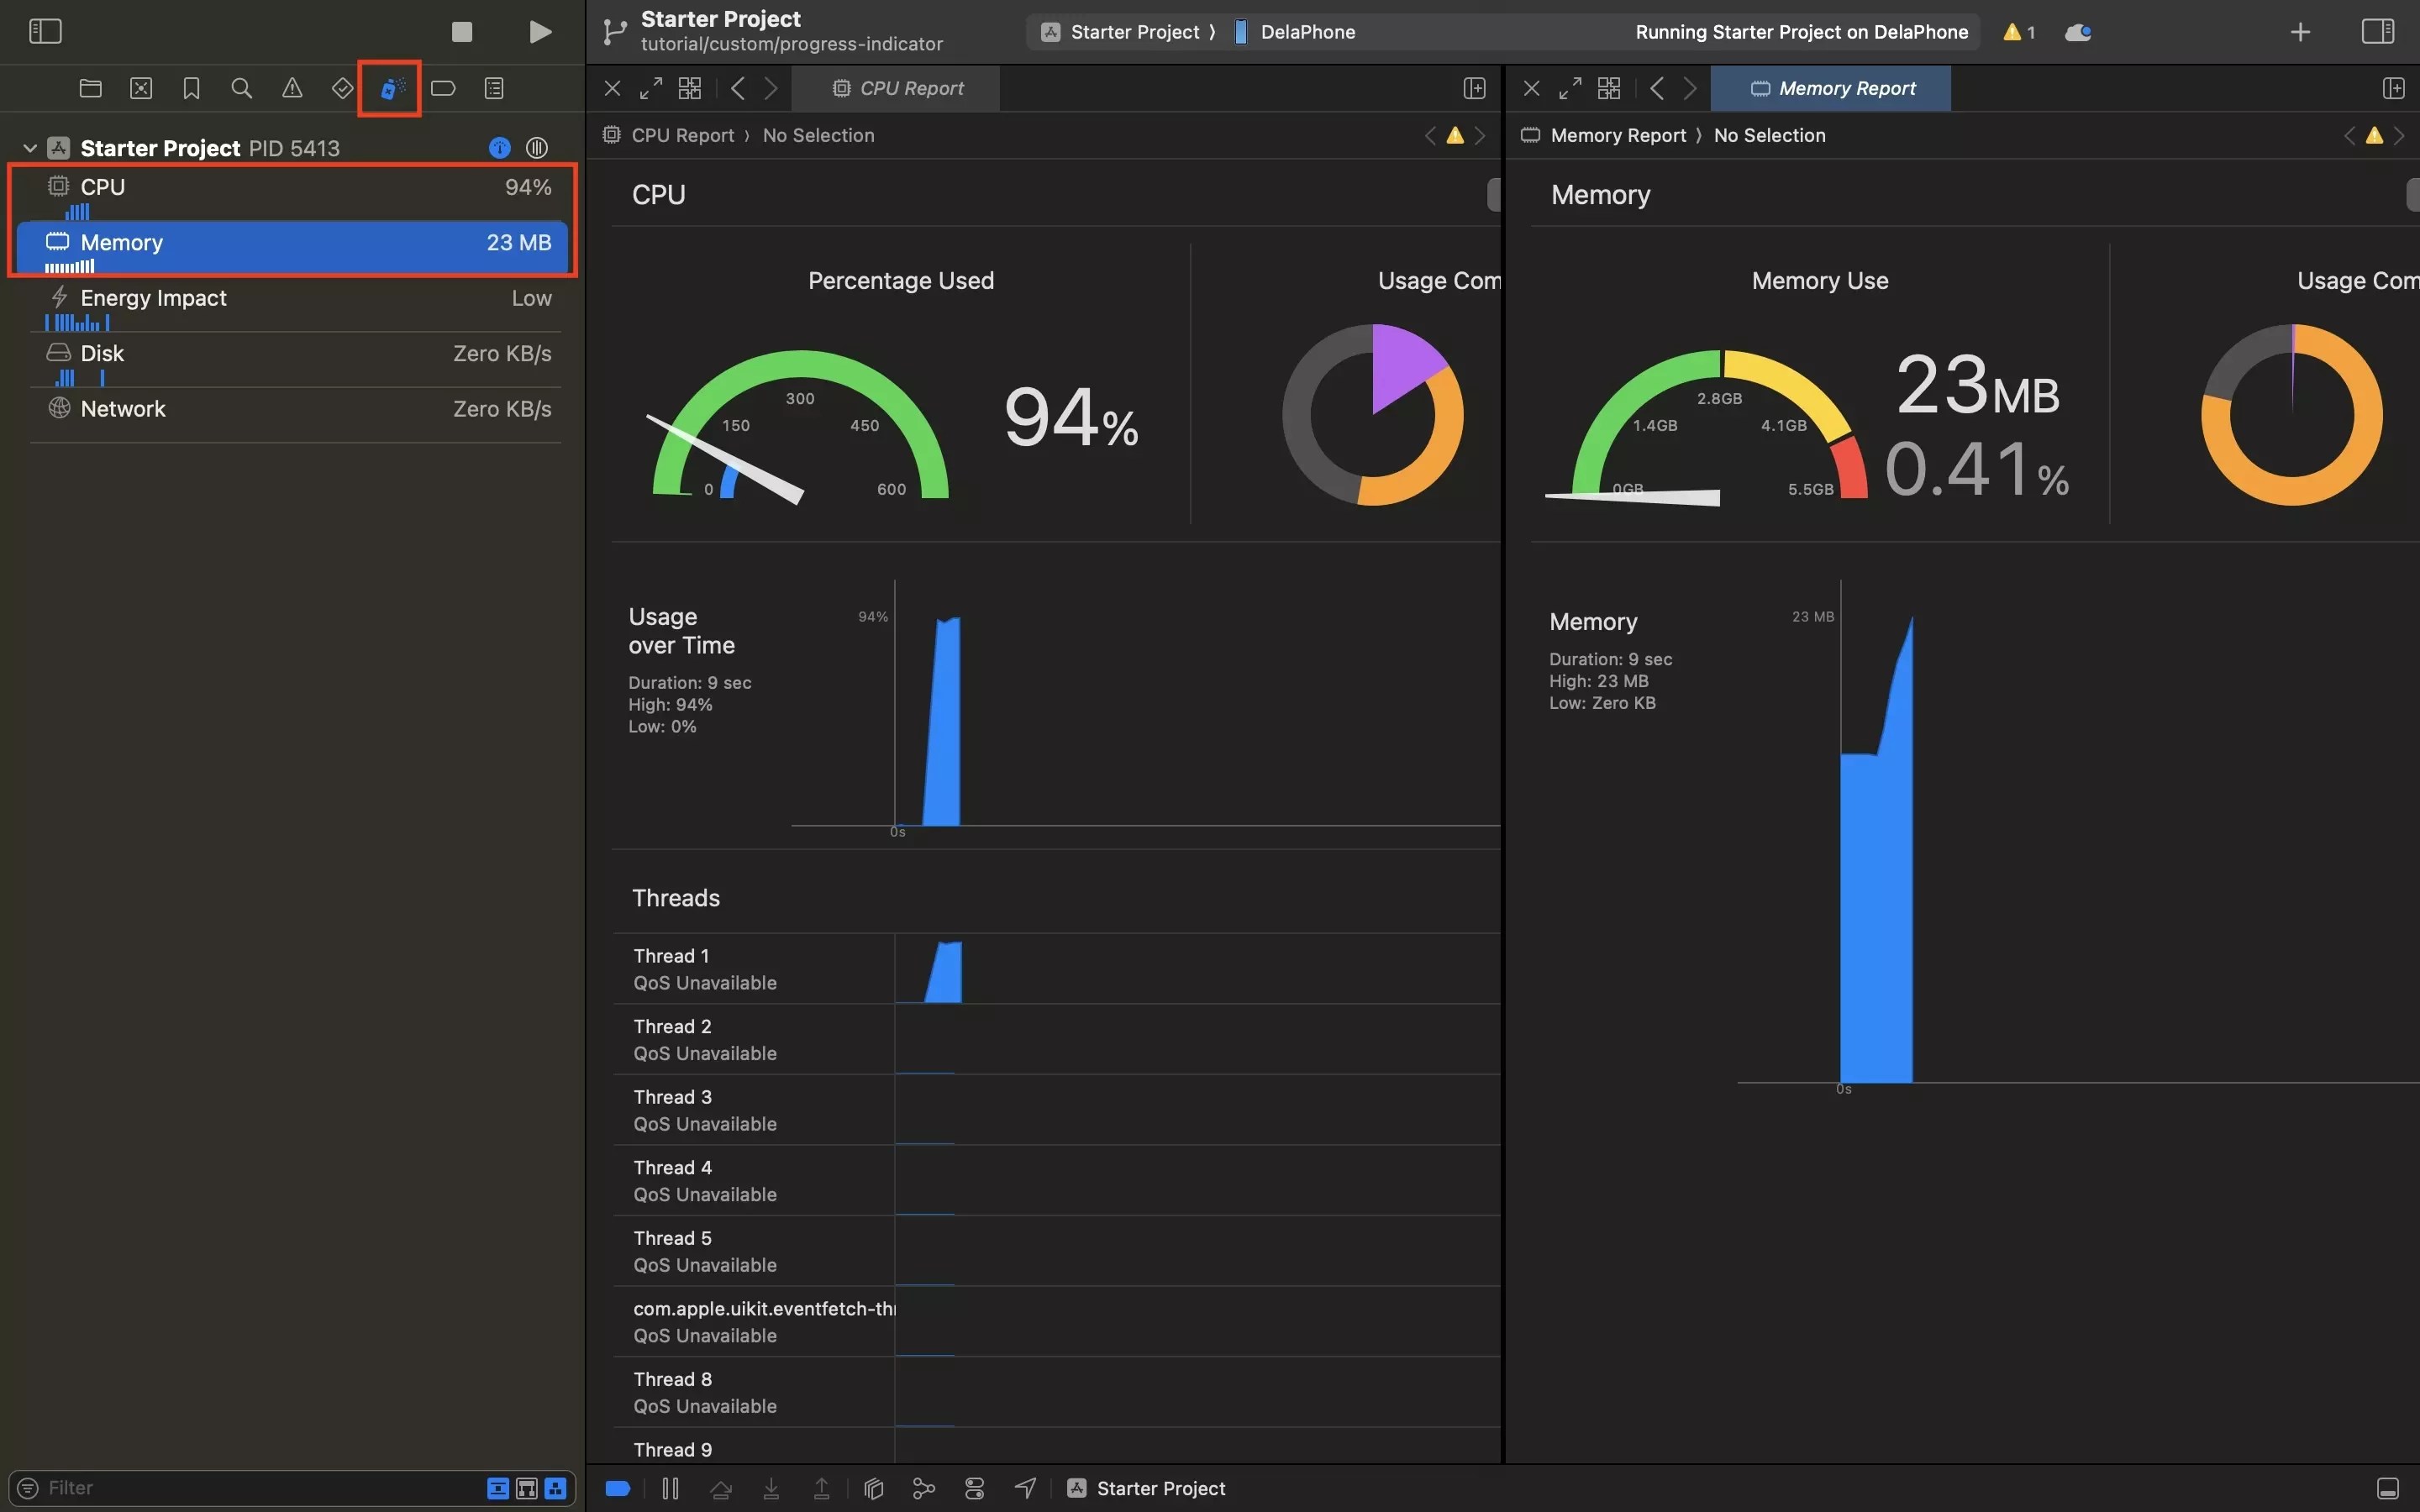Click the Simulate Location arrow icon
The width and height of the screenshot is (2420, 1512).
coord(1025,1488)
